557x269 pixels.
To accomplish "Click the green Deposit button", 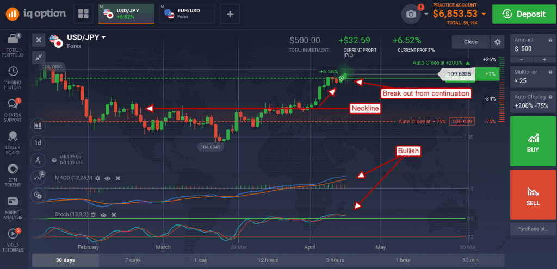I will click(x=524, y=14).
